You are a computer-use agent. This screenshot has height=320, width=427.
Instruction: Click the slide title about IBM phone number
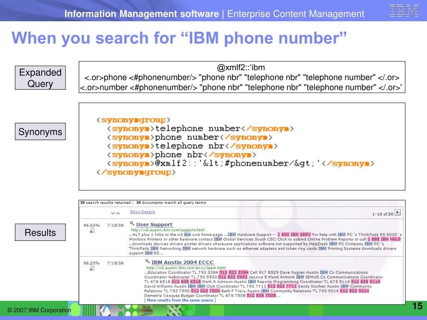tap(179, 38)
